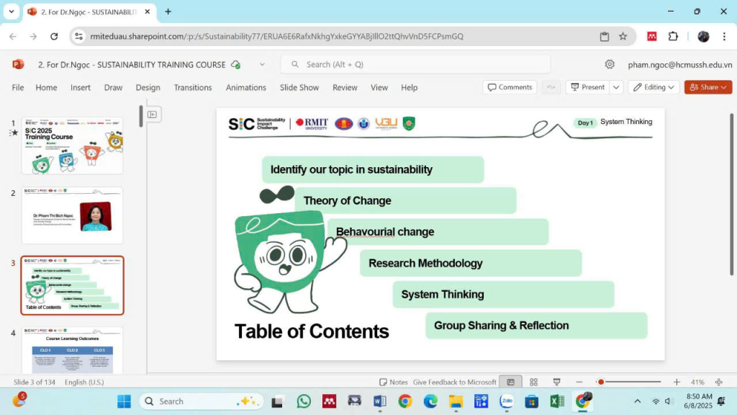Open Chrome profile avatar
The height and width of the screenshot is (415, 737).
[x=703, y=36]
